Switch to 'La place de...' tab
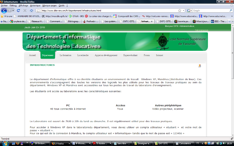This screenshot has height=146, width=234. click(x=18, y=21)
